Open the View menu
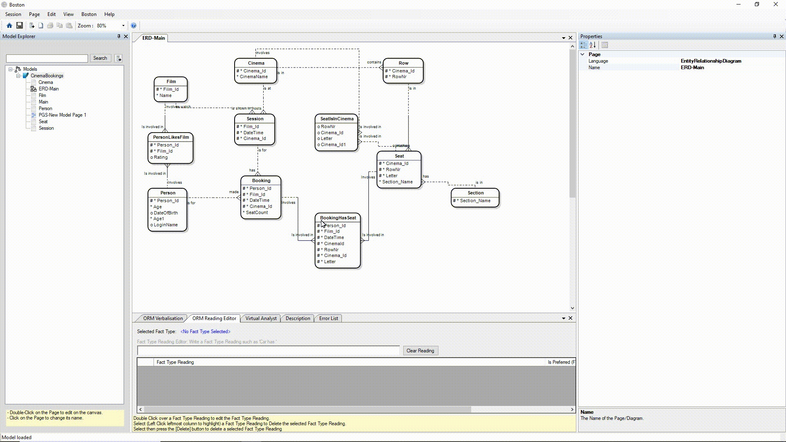The image size is (786, 442). (x=68, y=14)
